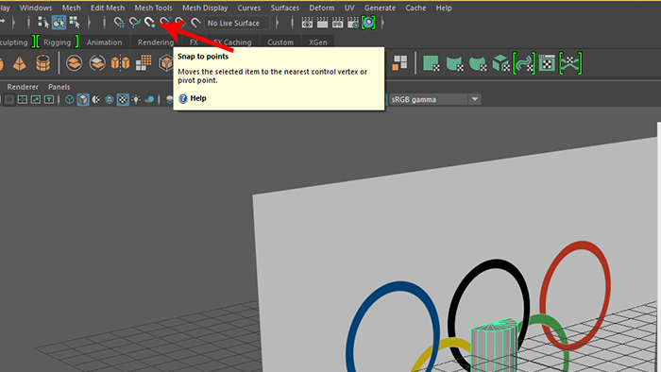661x372 pixels.
Task: Click the safe action panel icon
Action: 36,99
